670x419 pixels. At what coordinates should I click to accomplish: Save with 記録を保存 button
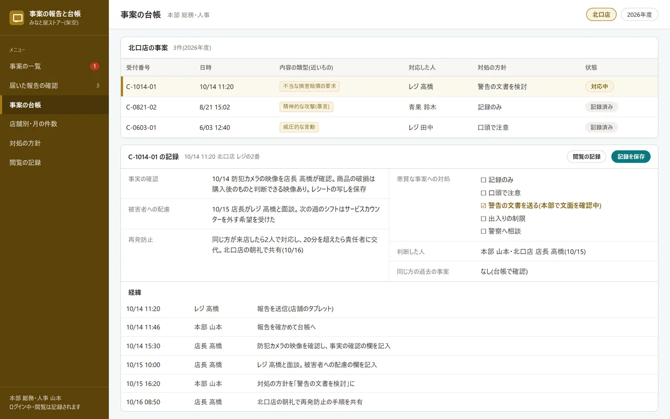click(x=631, y=157)
